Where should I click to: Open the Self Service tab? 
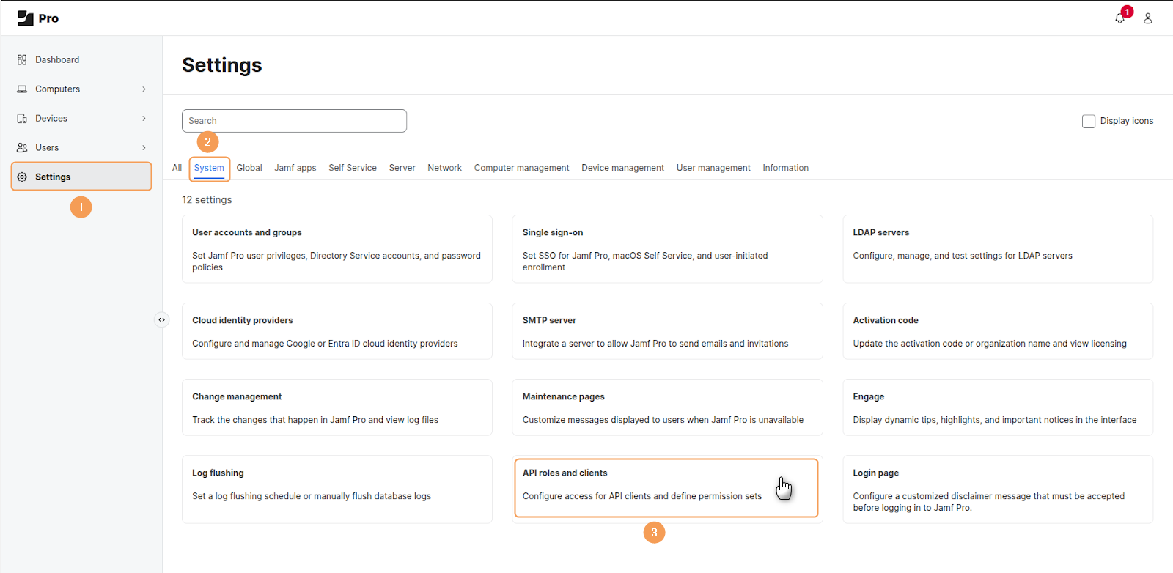(353, 168)
